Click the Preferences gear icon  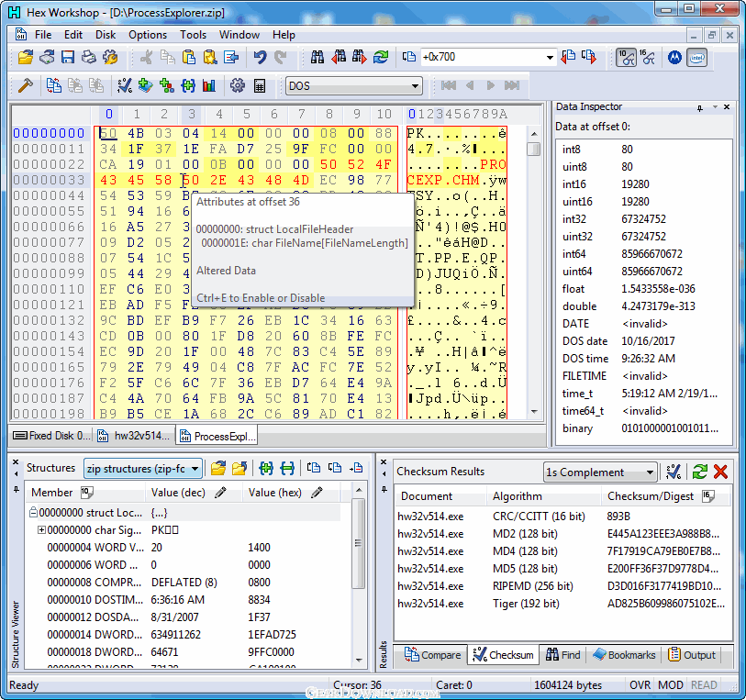(x=238, y=85)
